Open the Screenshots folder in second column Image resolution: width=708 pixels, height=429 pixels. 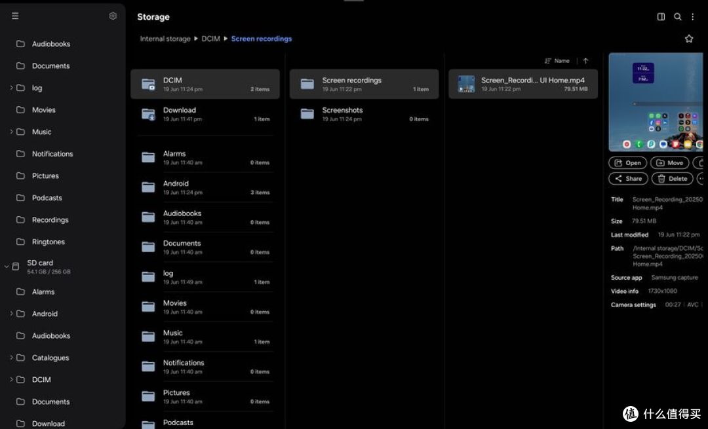364,114
